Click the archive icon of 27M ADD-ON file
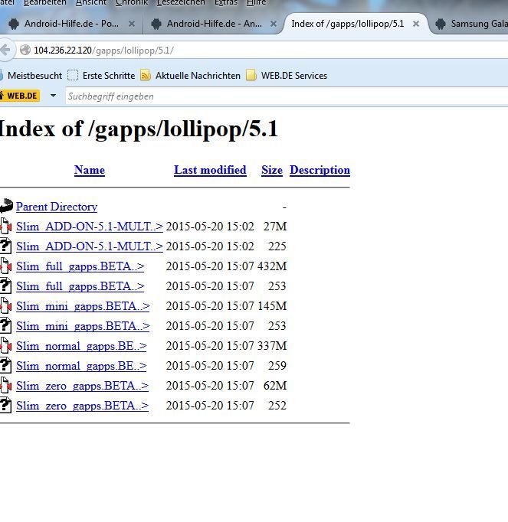Screen dimensions: 508x522 [5, 226]
